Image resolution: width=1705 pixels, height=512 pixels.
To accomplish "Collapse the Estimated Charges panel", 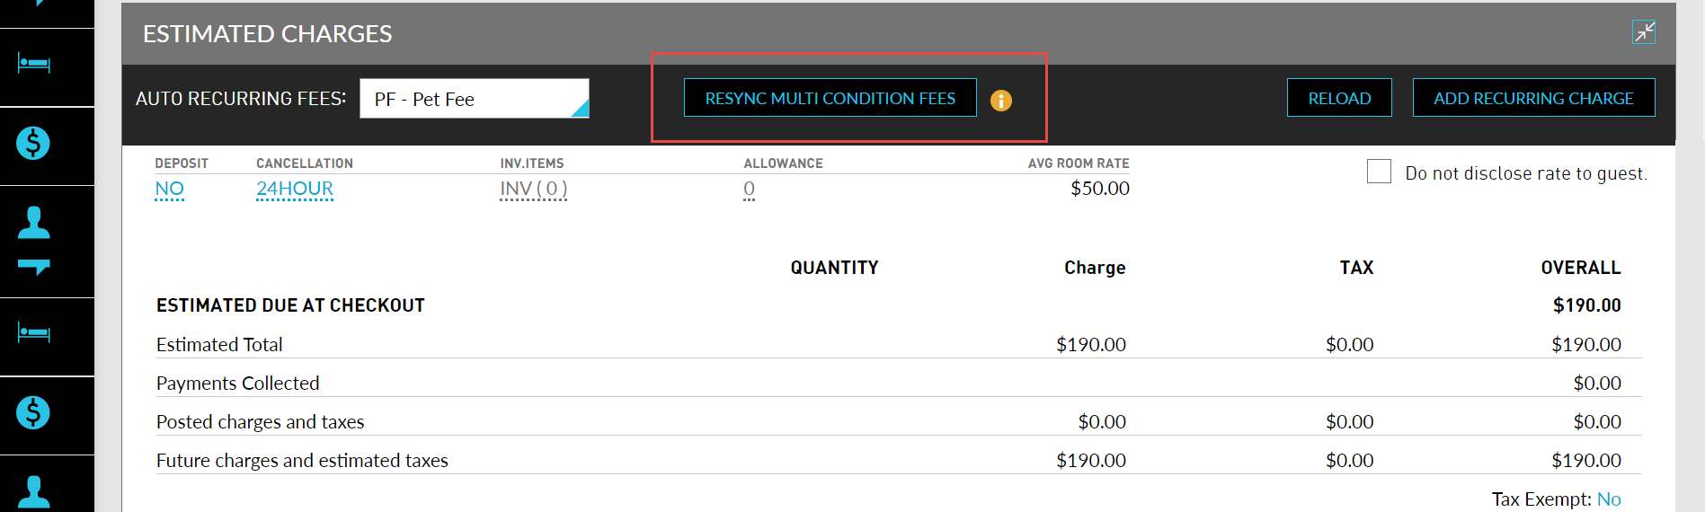I will point(1644,32).
